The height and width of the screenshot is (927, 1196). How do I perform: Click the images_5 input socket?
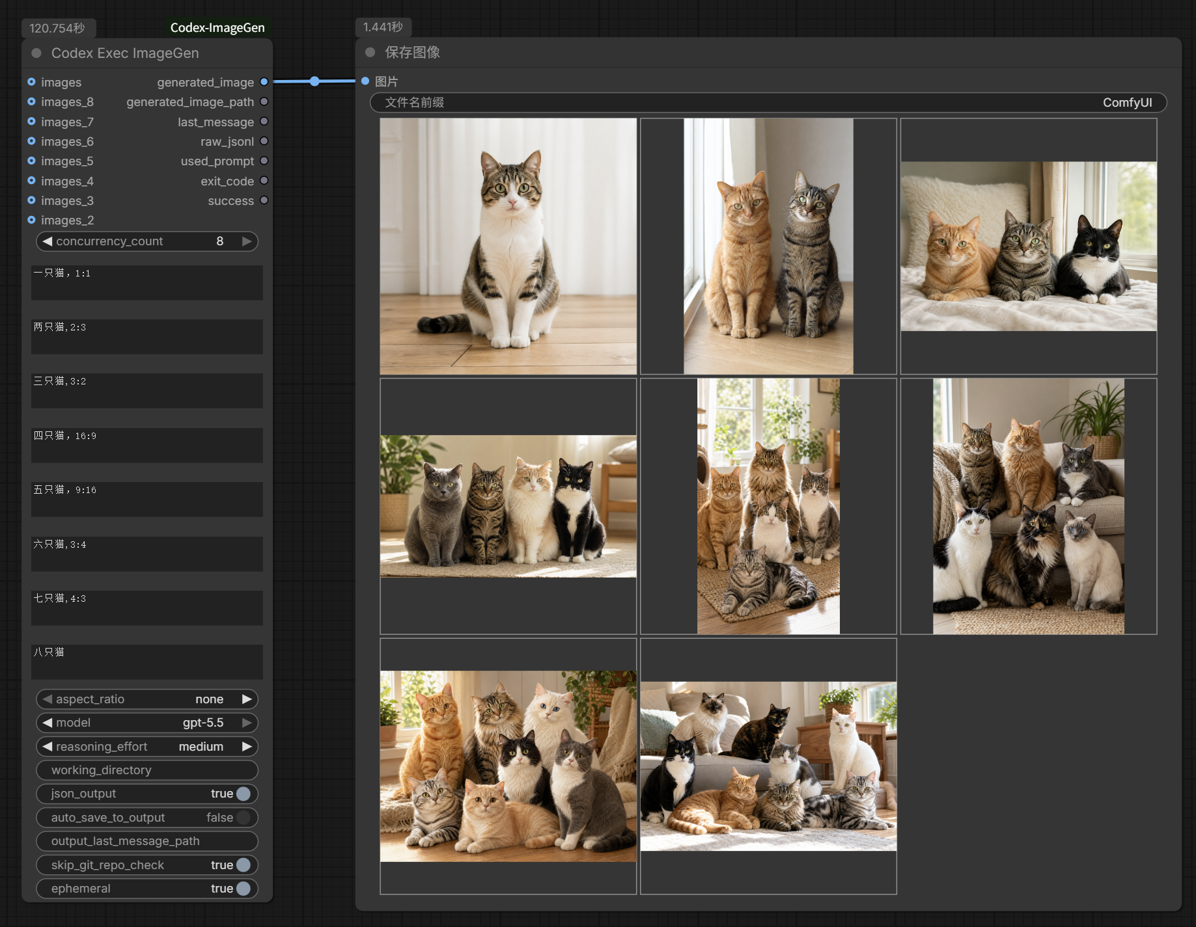[x=31, y=161]
